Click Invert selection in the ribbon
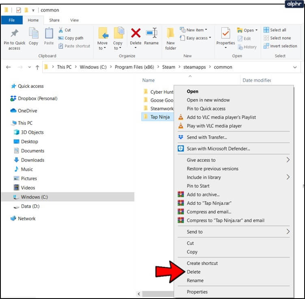 click(280, 46)
